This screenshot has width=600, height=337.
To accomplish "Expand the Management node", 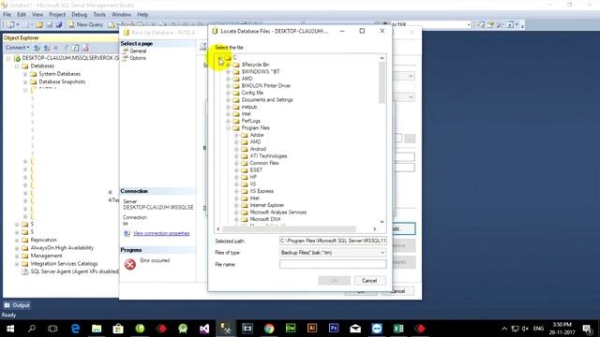I will (x=17, y=256).
